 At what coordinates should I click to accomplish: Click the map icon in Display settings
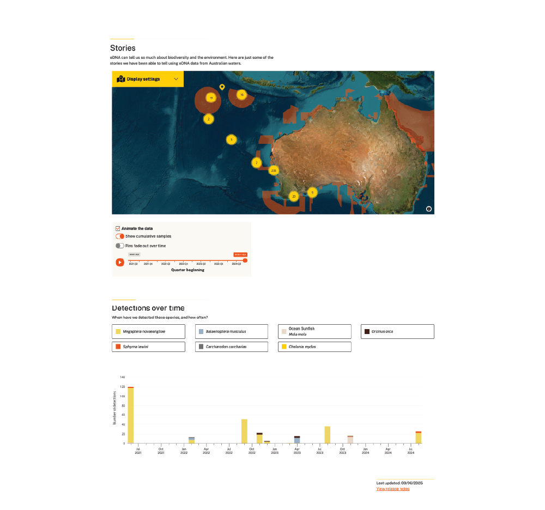point(121,79)
